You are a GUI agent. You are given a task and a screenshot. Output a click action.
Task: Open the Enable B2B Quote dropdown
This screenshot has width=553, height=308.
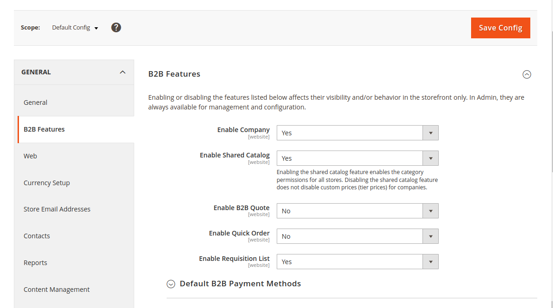[357, 211]
